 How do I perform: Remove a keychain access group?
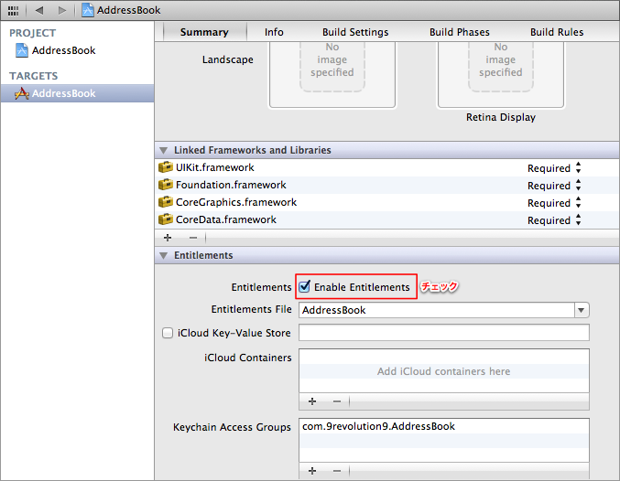tap(337, 471)
